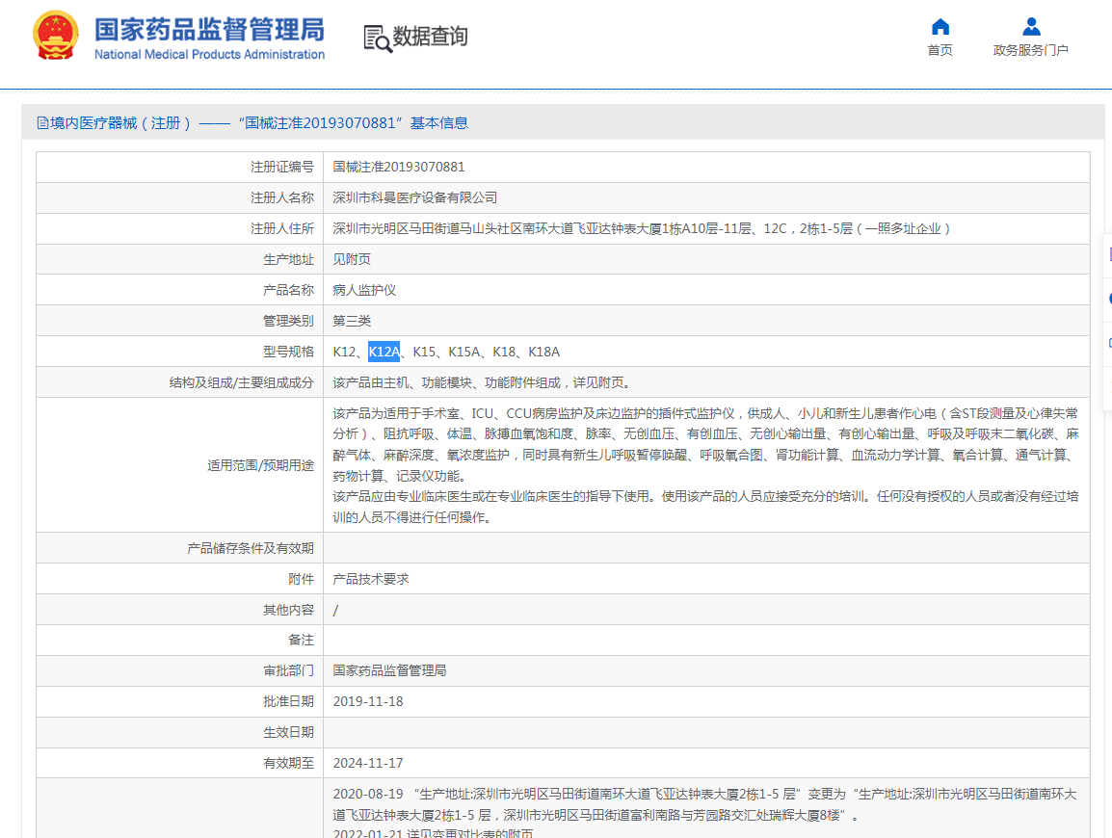Click the 备注 row label

(302, 641)
